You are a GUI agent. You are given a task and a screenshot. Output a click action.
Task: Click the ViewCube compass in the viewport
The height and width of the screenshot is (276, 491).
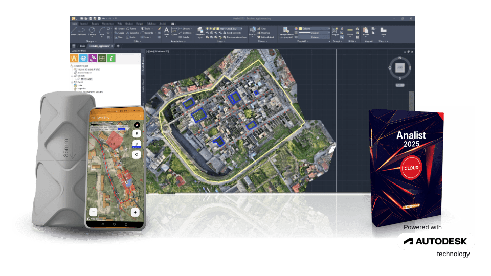coord(400,67)
